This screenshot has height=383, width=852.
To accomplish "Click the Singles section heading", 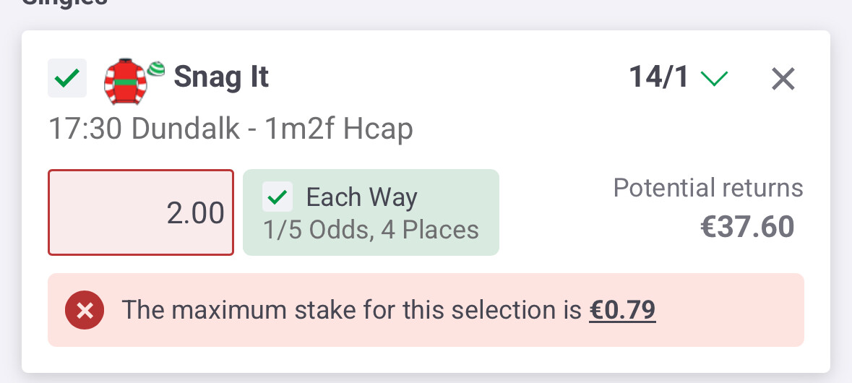I will (65, 3).
